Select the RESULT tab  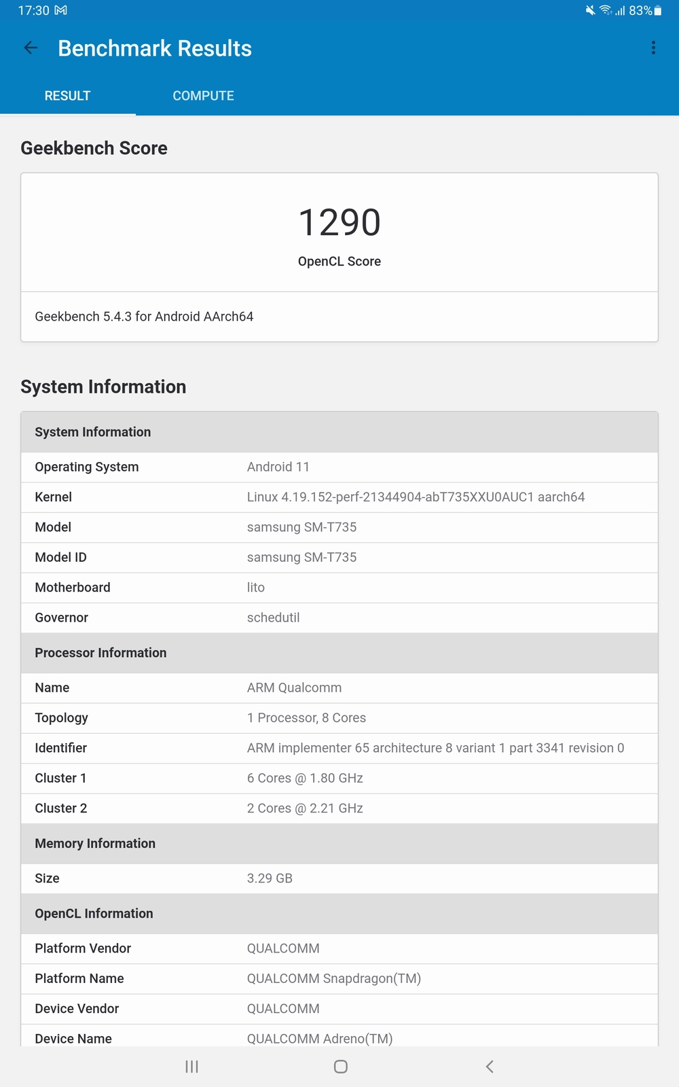67,96
